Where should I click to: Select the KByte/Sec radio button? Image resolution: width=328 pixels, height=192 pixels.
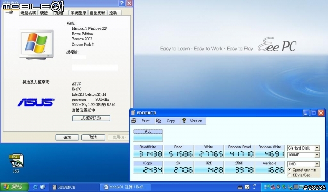(289, 175)
